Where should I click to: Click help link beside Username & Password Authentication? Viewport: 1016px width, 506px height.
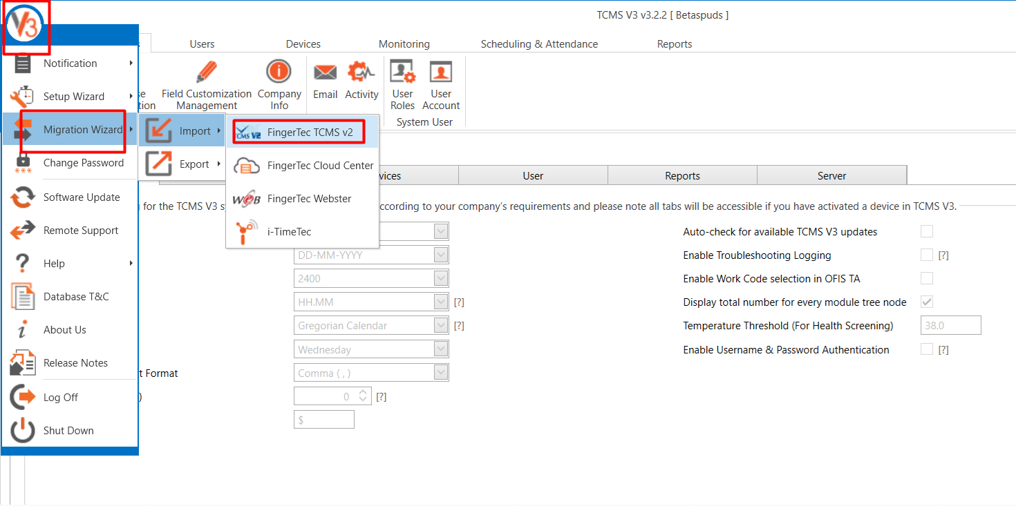943,350
